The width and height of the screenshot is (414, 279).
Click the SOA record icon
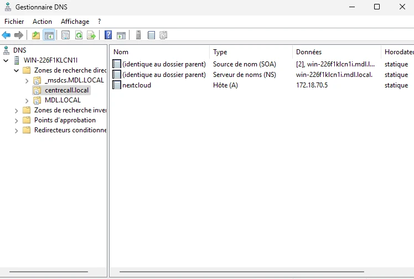point(117,64)
